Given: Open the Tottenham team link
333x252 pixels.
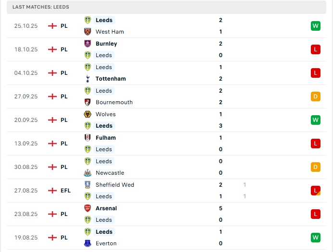Looking at the screenshot, I should 111,79.
